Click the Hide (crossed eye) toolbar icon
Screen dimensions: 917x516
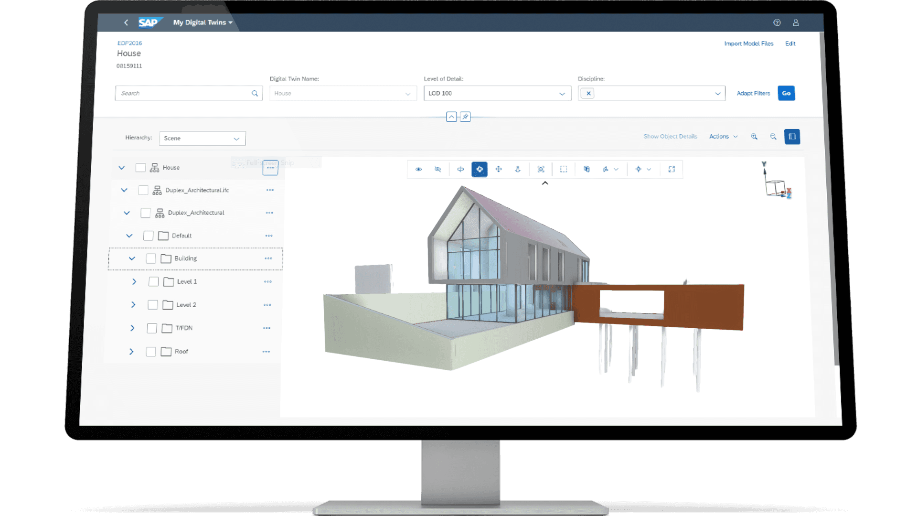coord(437,169)
